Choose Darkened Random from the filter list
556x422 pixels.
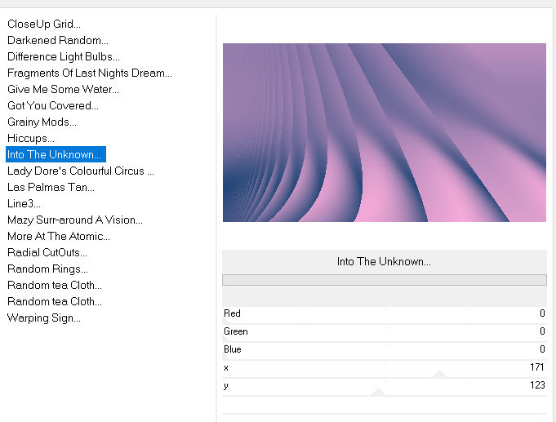click(58, 41)
